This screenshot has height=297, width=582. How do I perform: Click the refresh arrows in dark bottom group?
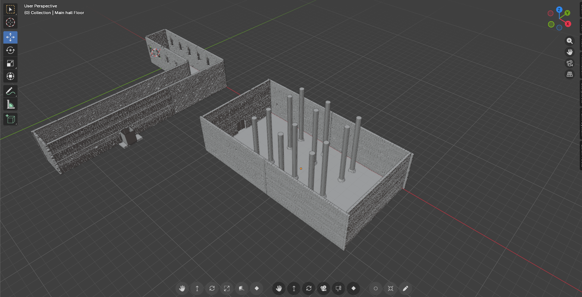tap(309, 288)
